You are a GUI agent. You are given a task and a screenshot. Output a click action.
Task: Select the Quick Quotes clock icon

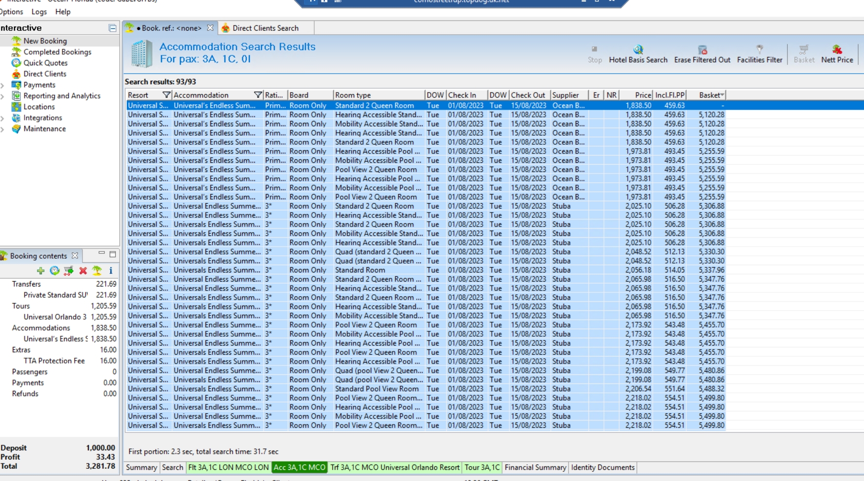coord(16,63)
